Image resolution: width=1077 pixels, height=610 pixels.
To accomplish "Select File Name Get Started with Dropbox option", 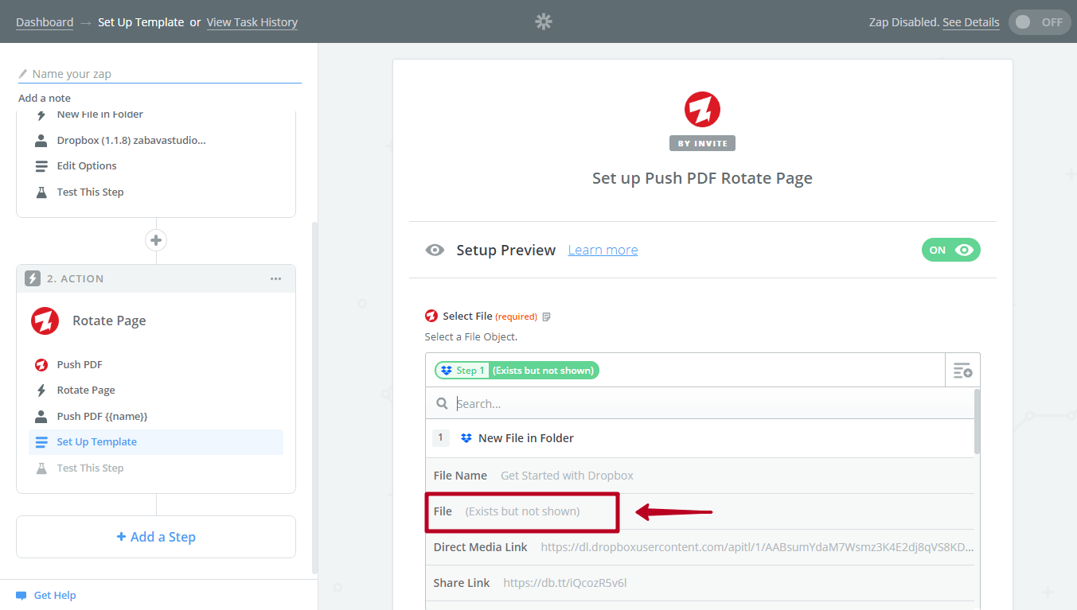I will pos(700,476).
